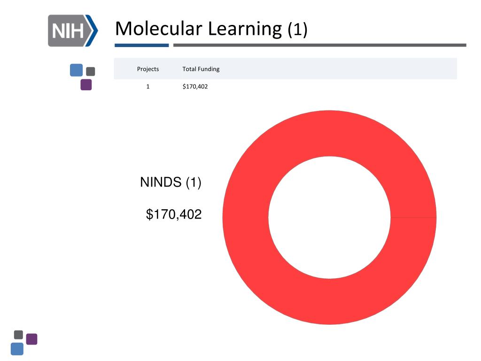Click the Molecular Learning (1) title
The width and height of the screenshot is (481, 361).
(211, 29)
